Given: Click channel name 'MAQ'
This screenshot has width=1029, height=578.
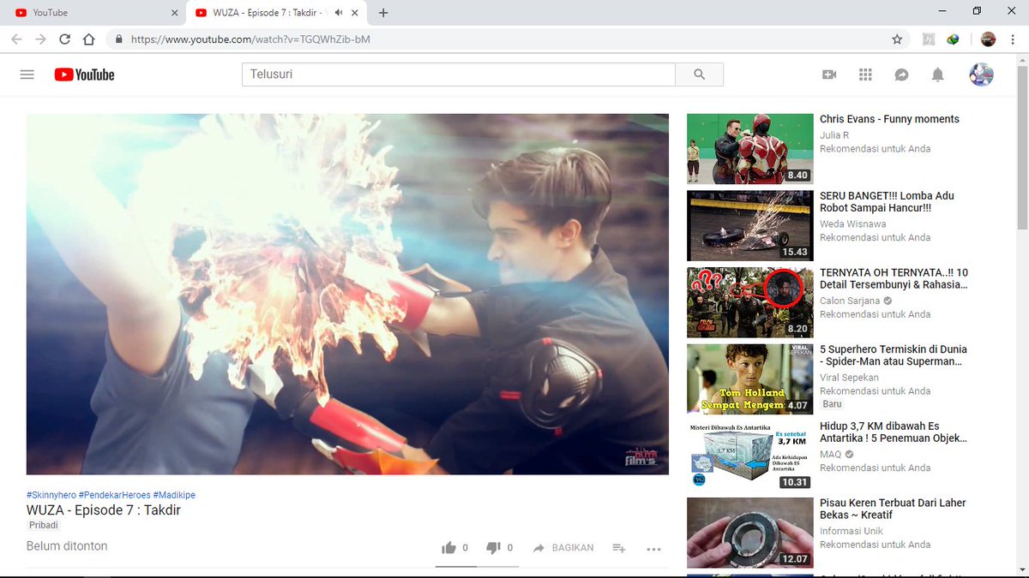Looking at the screenshot, I should pyautogui.click(x=830, y=454).
